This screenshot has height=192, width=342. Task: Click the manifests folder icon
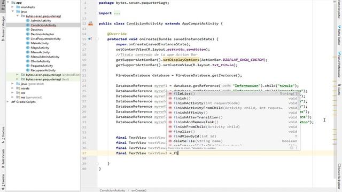point(18,7)
